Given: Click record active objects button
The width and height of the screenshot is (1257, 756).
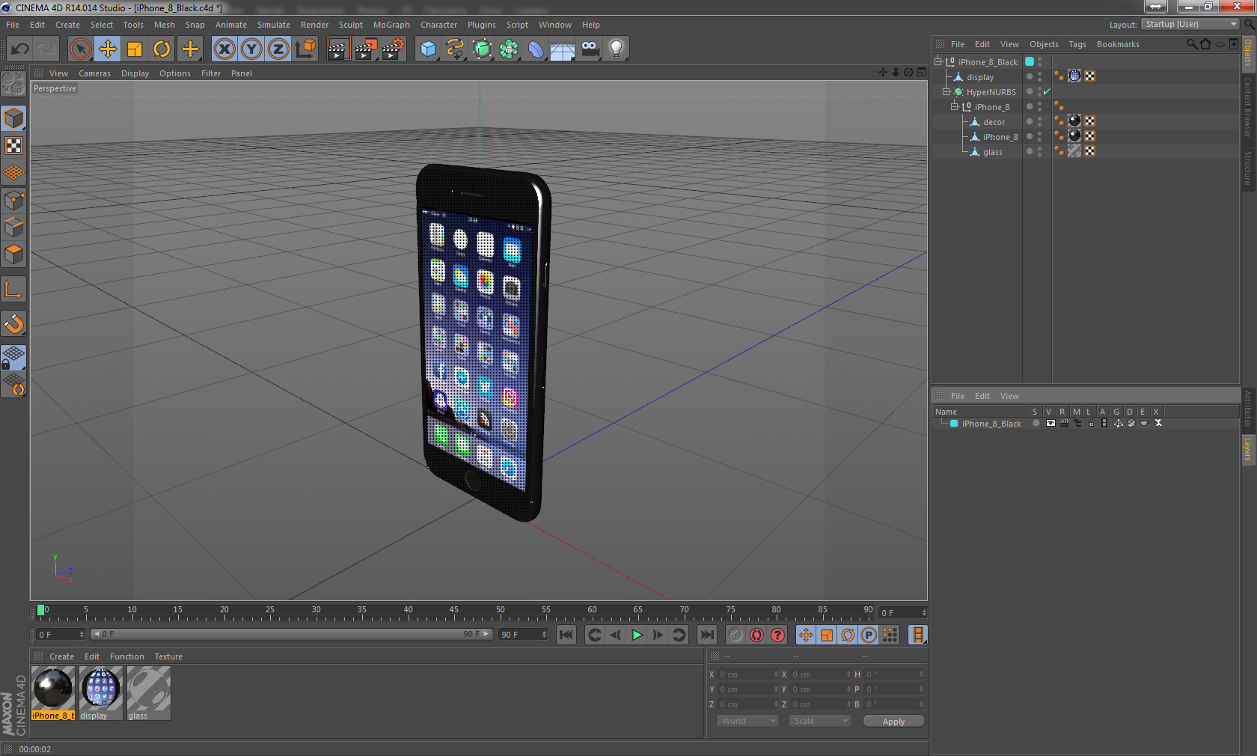Looking at the screenshot, I should [x=735, y=635].
